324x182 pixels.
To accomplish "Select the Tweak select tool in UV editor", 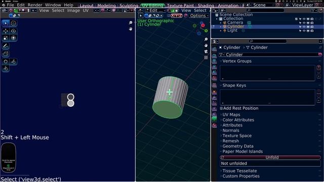I will pos(6,23).
